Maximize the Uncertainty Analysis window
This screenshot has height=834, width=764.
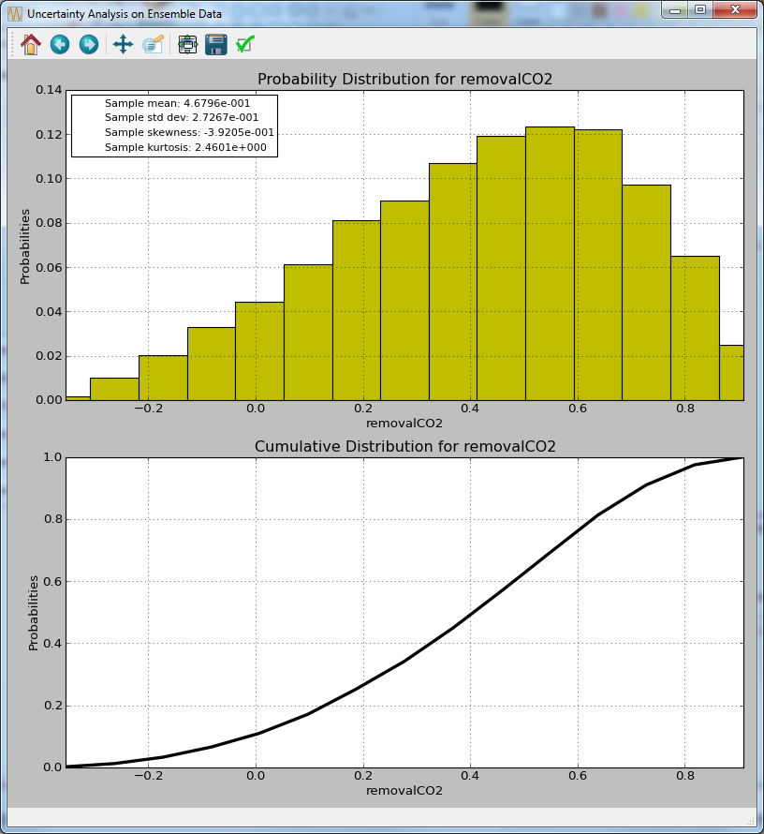700,10
